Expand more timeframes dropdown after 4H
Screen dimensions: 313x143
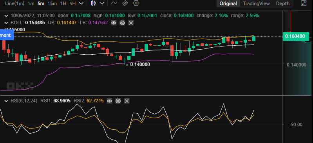click(x=81, y=4)
